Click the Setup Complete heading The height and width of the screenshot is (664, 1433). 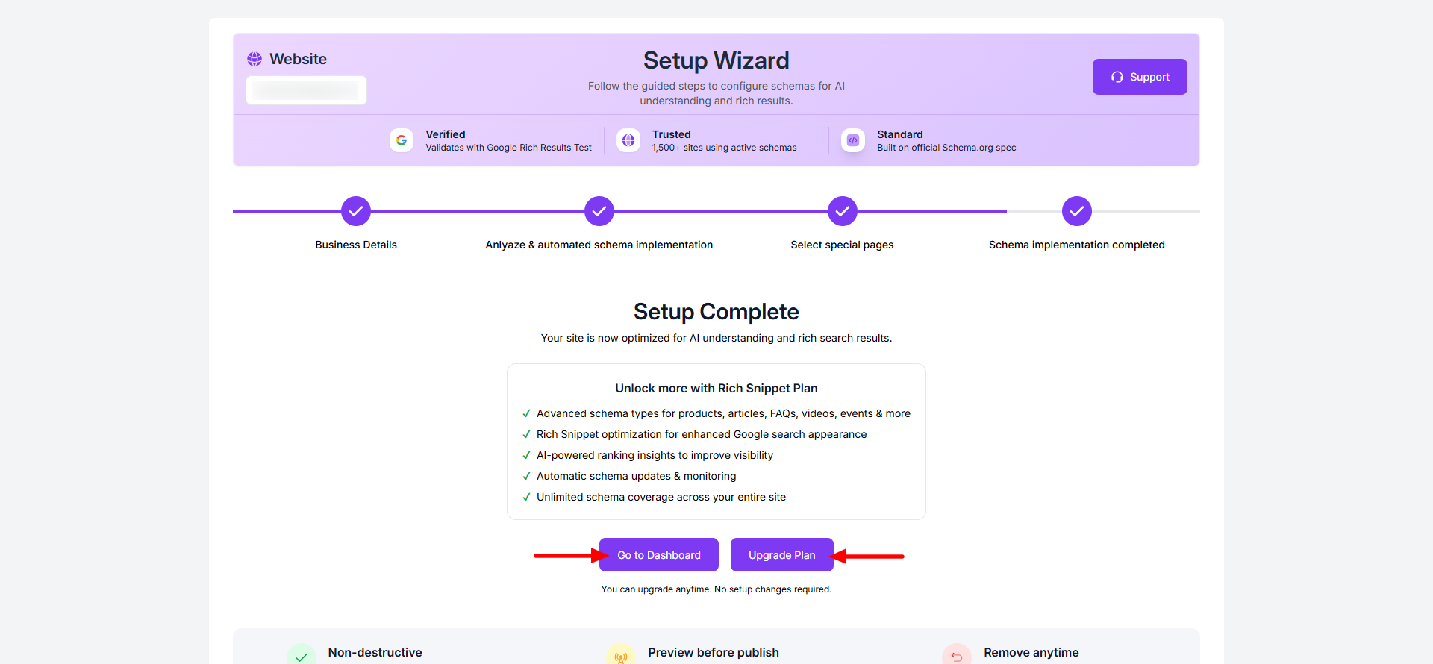(716, 312)
